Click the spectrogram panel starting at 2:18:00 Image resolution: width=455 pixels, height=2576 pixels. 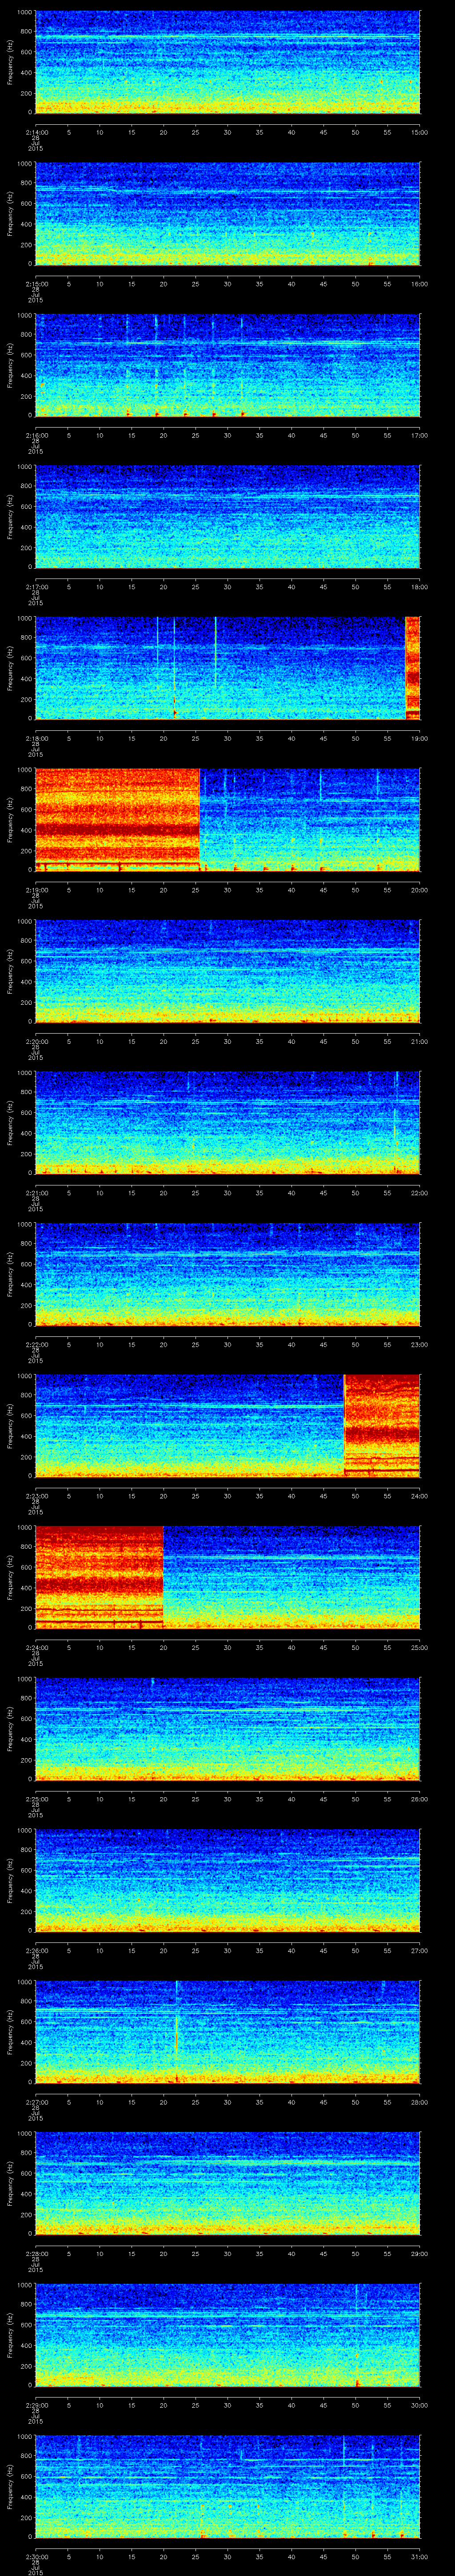click(227, 668)
